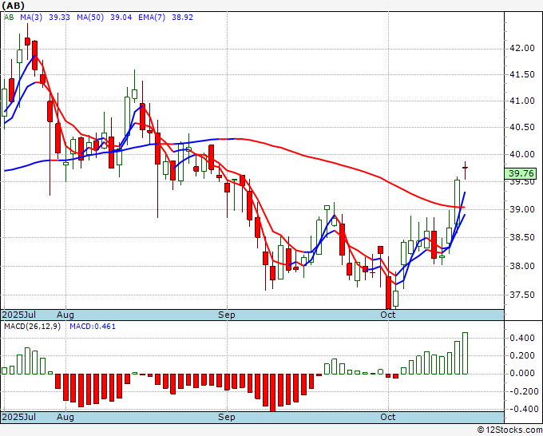This screenshot has width=543, height=436.
Task: Click 2025Jul on MACD date axis
Action: click(19, 417)
